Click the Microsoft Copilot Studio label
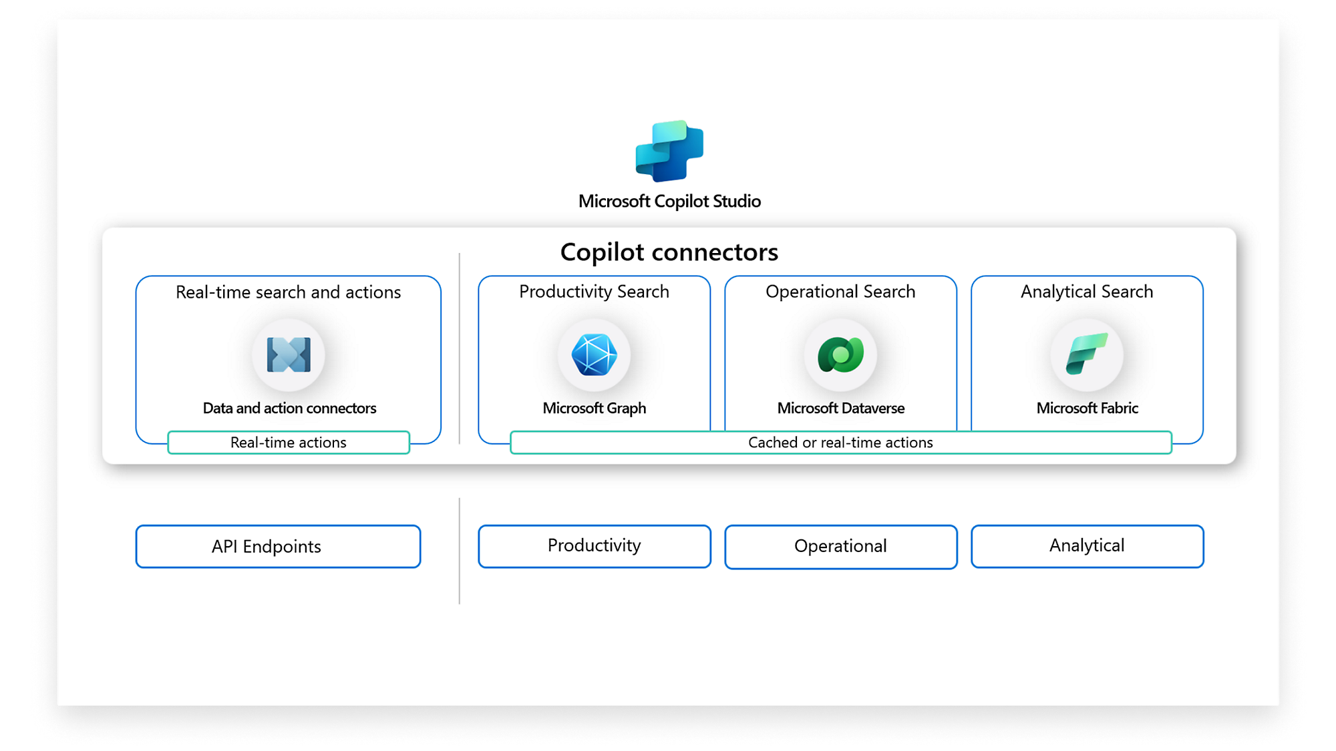 [669, 201]
